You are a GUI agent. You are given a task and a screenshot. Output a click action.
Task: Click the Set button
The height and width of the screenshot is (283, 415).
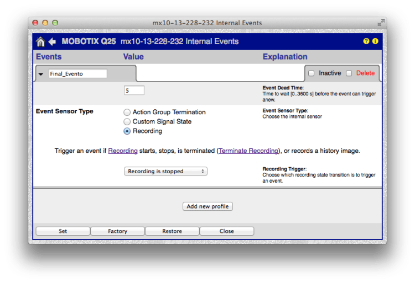tap(63, 231)
